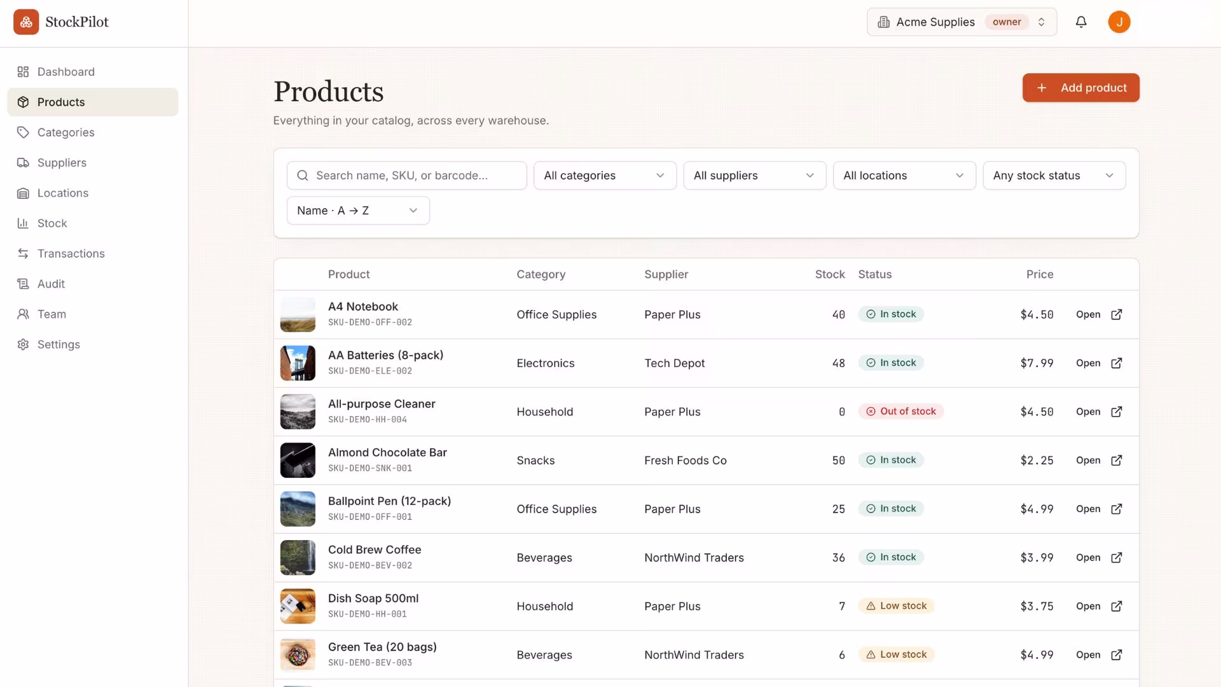Image resolution: width=1221 pixels, height=687 pixels.
Task: Click the external-link icon for Almond Chocolate Bar
Action: pyautogui.click(x=1117, y=461)
